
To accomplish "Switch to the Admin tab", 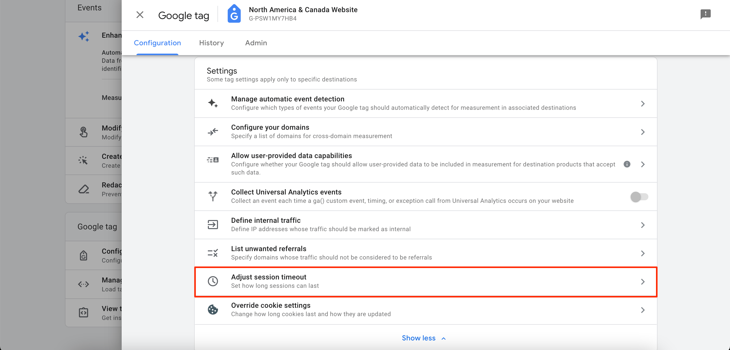I will [255, 43].
